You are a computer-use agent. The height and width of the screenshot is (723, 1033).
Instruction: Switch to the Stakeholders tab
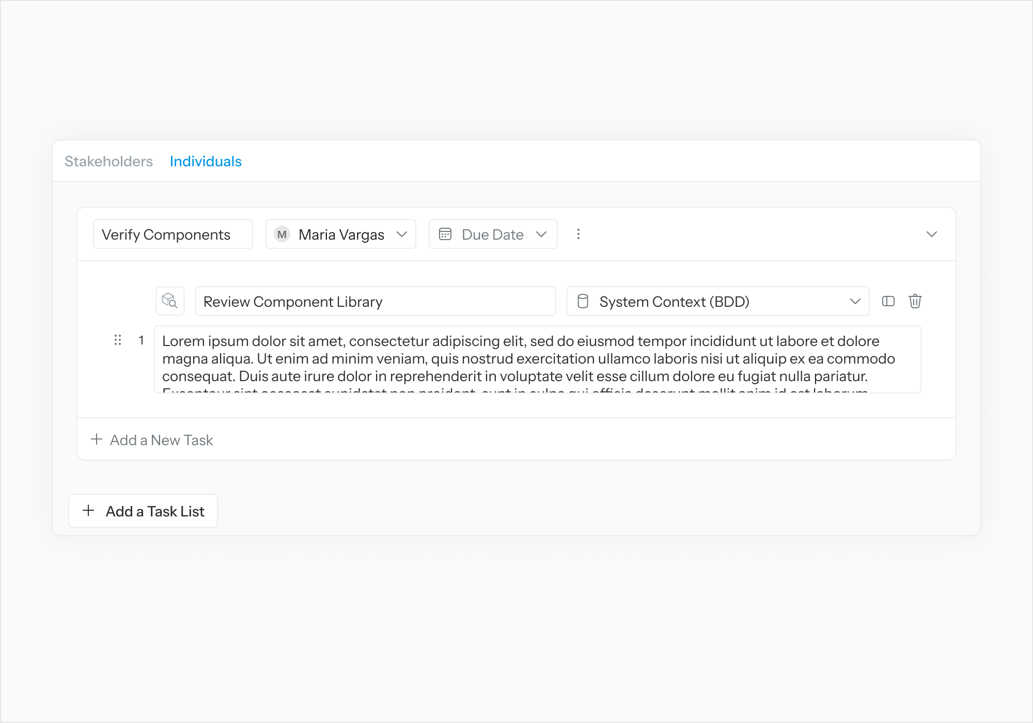[x=108, y=162]
